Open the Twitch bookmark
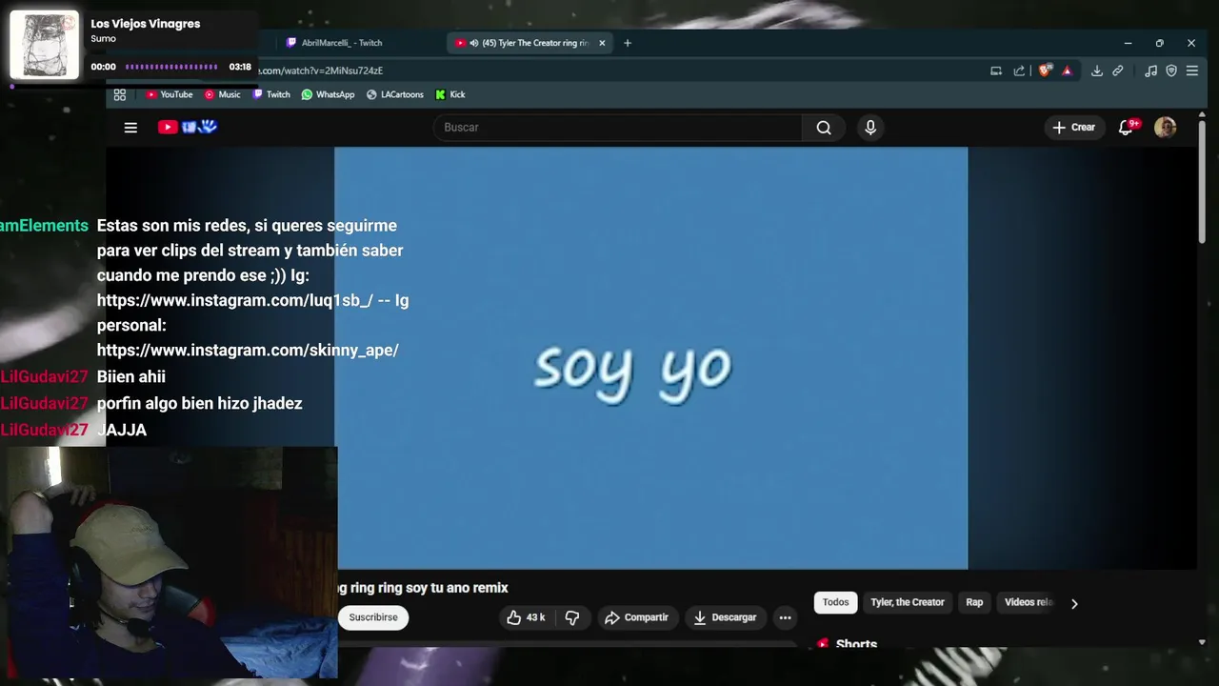 (x=270, y=94)
